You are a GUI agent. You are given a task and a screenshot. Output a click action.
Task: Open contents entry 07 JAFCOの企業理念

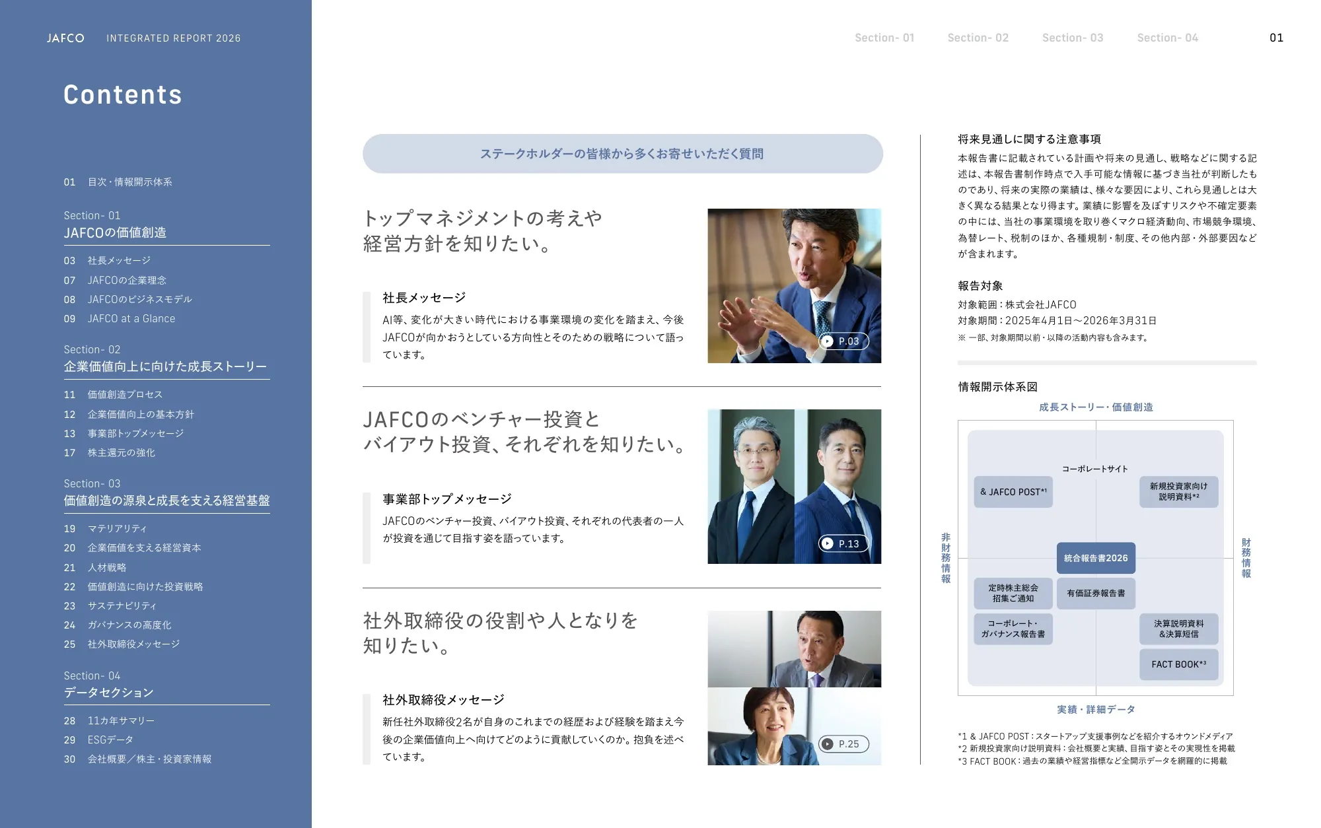click(x=115, y=280)
